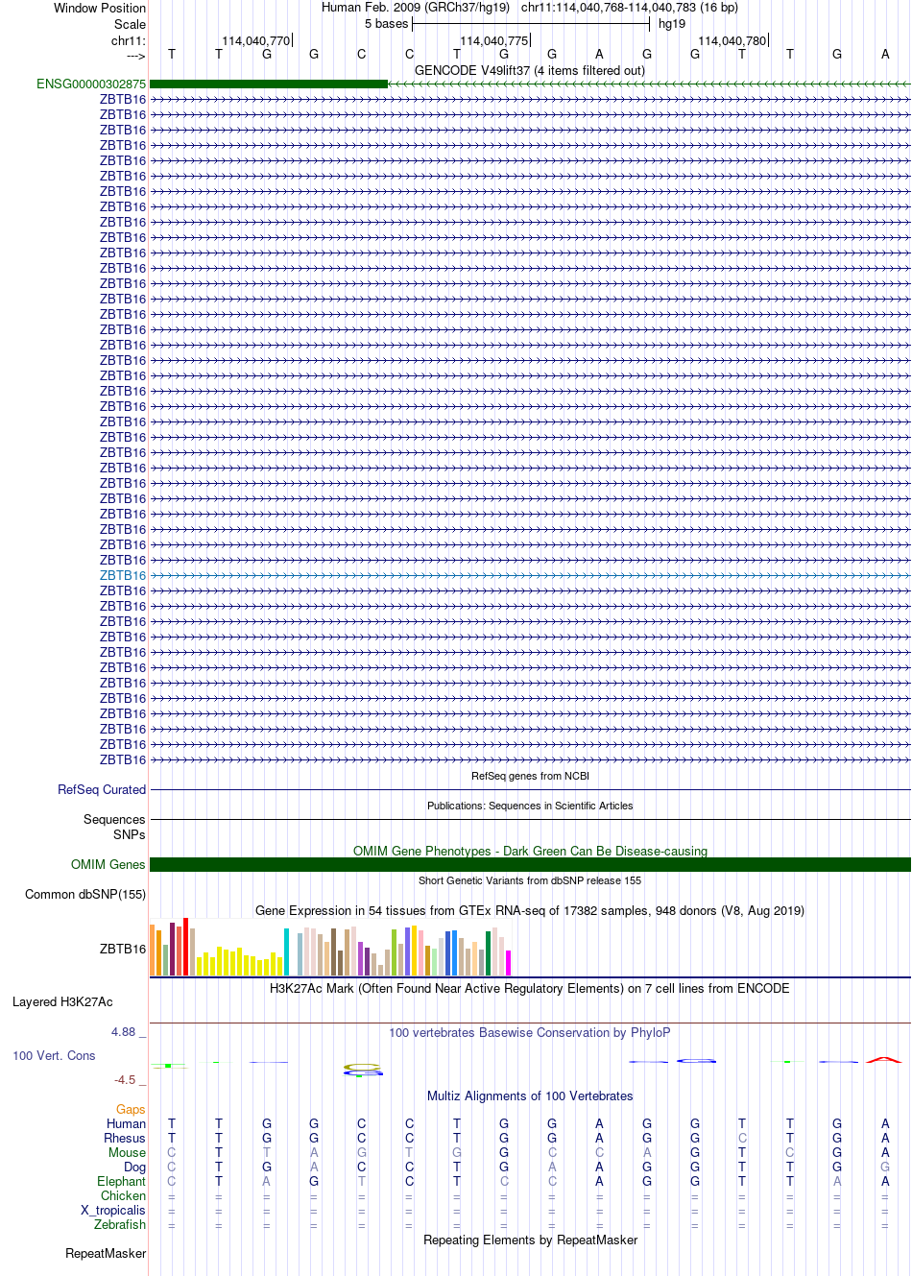
Task: Click the ENSG00000302875 gene label
Action: [x=91, y=84]
